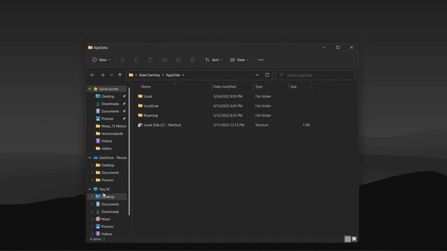Click the Quick access star icon

click(96, 89)
